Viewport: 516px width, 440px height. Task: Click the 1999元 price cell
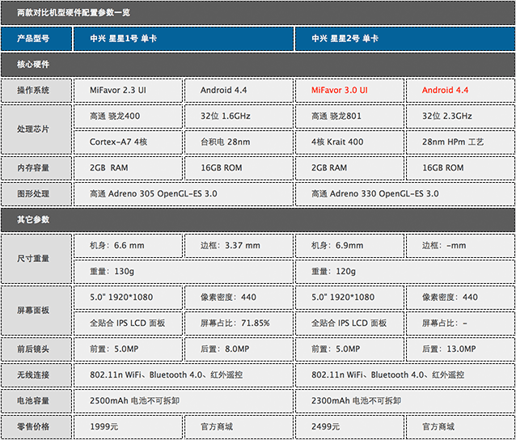128,427
